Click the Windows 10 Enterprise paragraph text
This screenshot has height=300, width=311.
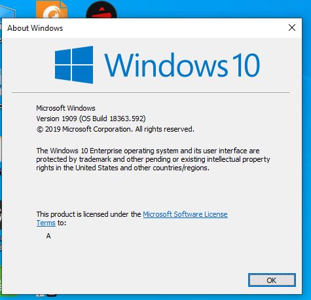tap(153, 159)
